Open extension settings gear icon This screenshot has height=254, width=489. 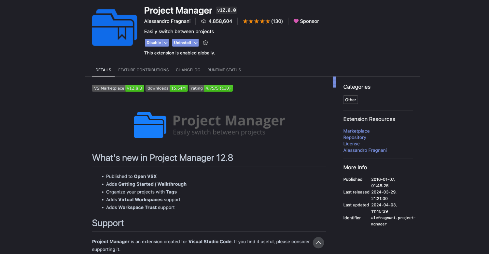click(x=205, y=43)
